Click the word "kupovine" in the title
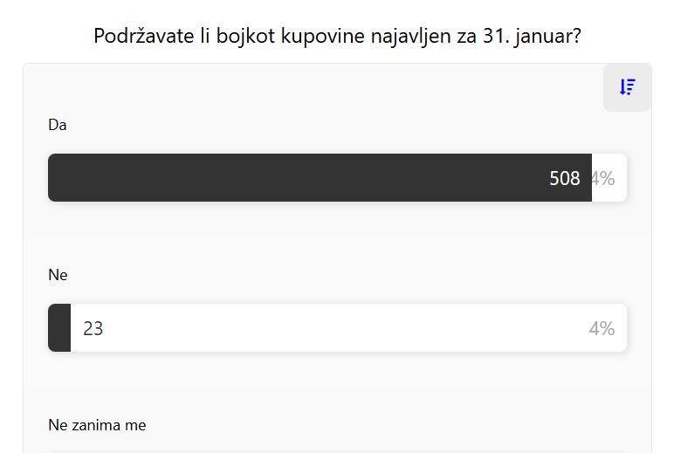 (322, 37)
